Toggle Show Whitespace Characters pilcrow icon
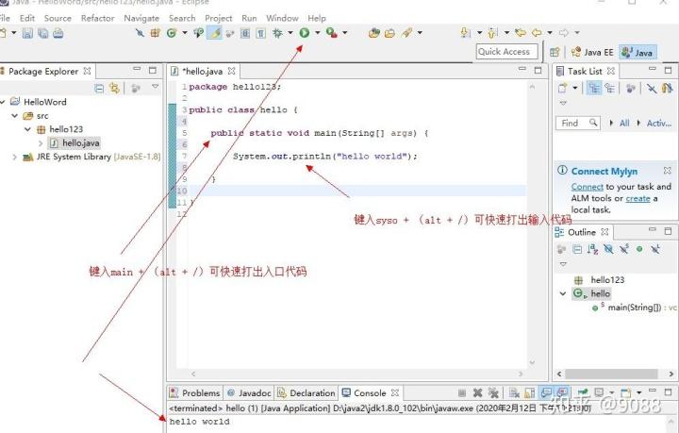The width and height of the screenshot is (679, 433). point(260,32)
